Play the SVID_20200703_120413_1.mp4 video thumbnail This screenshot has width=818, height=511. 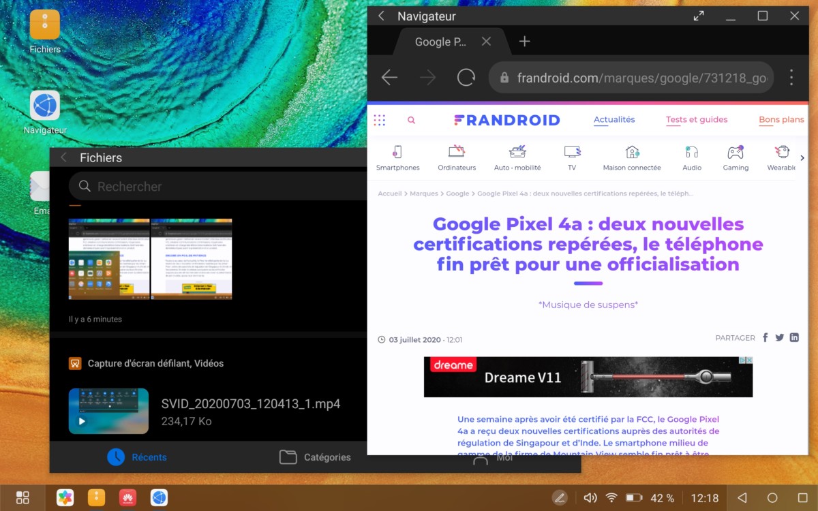pos(108,412)
